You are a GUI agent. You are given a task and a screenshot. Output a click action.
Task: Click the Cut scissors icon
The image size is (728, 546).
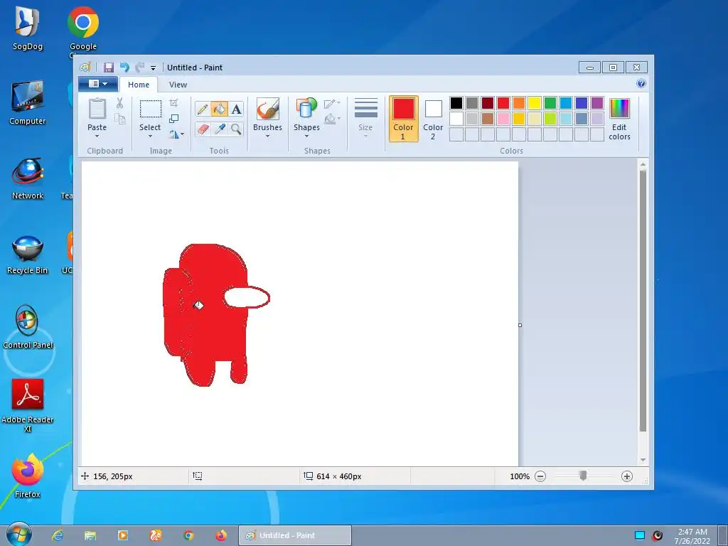coord(119,102)
